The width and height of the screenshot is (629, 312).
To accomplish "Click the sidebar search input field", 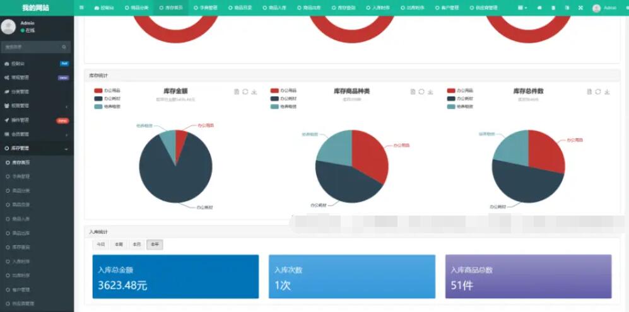I will coord(32,47).
